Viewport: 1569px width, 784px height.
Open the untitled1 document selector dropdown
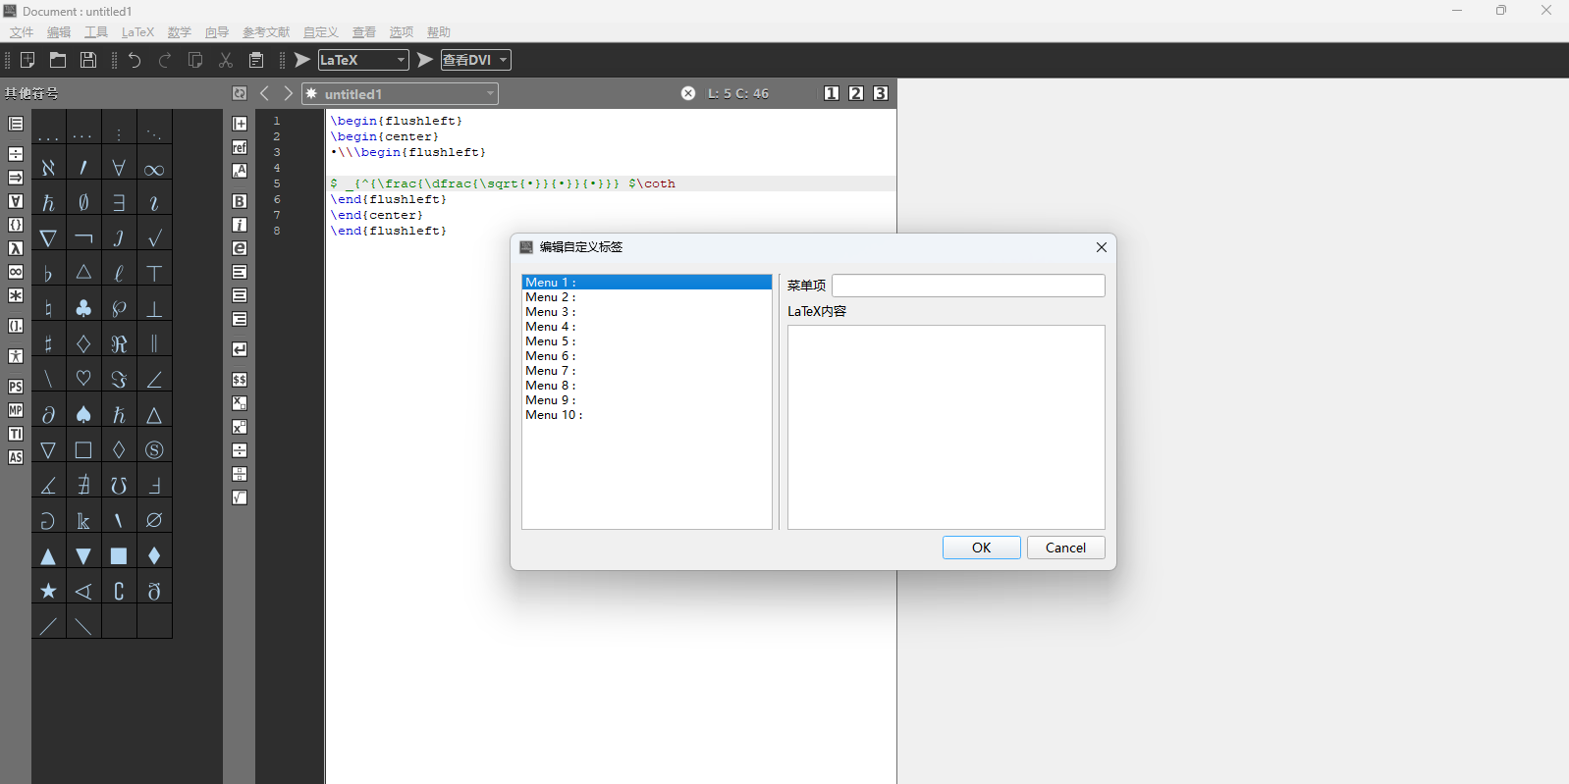(490, 93)
